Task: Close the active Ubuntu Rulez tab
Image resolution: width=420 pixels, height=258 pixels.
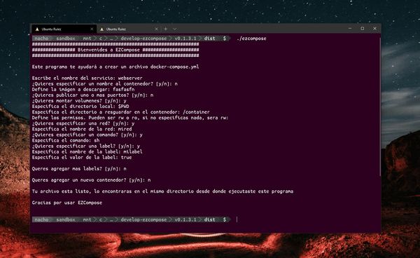Action: [92, 29]
